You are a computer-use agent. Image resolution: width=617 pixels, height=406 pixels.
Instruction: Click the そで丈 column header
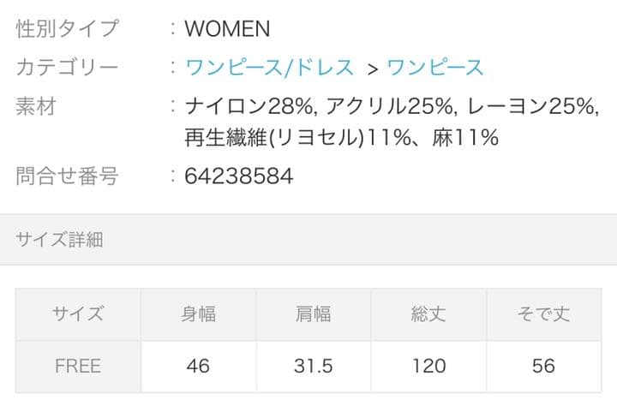543,314
